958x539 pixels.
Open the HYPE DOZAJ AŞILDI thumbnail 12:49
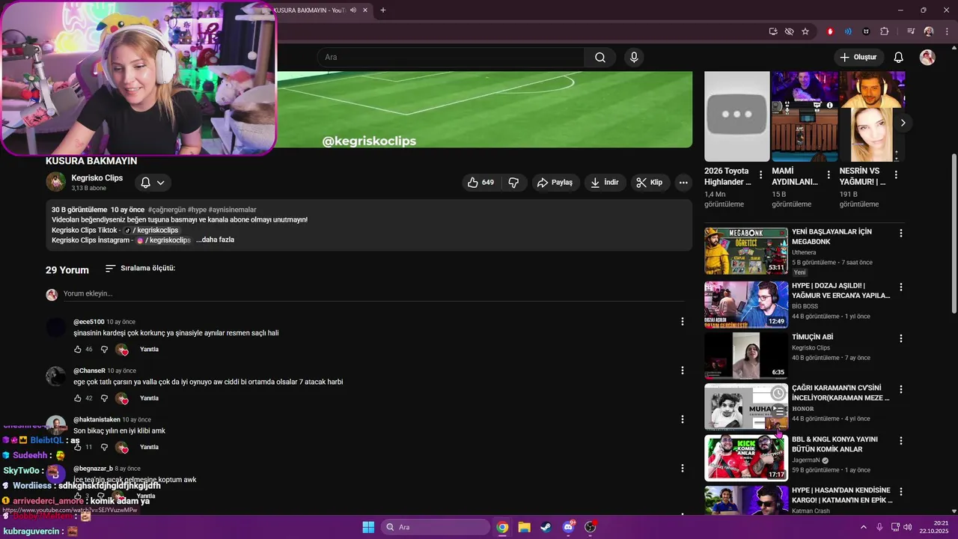point(746,305)
